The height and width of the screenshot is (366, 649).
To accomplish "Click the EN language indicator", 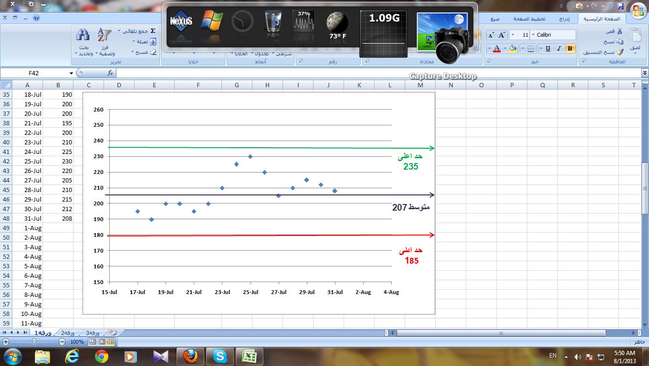I will pos(553,355).
